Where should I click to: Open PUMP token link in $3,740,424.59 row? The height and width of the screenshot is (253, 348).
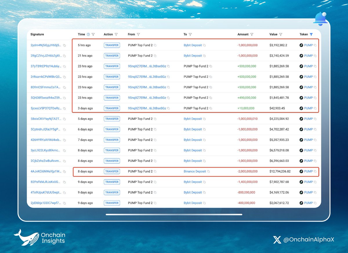point(308,56)
